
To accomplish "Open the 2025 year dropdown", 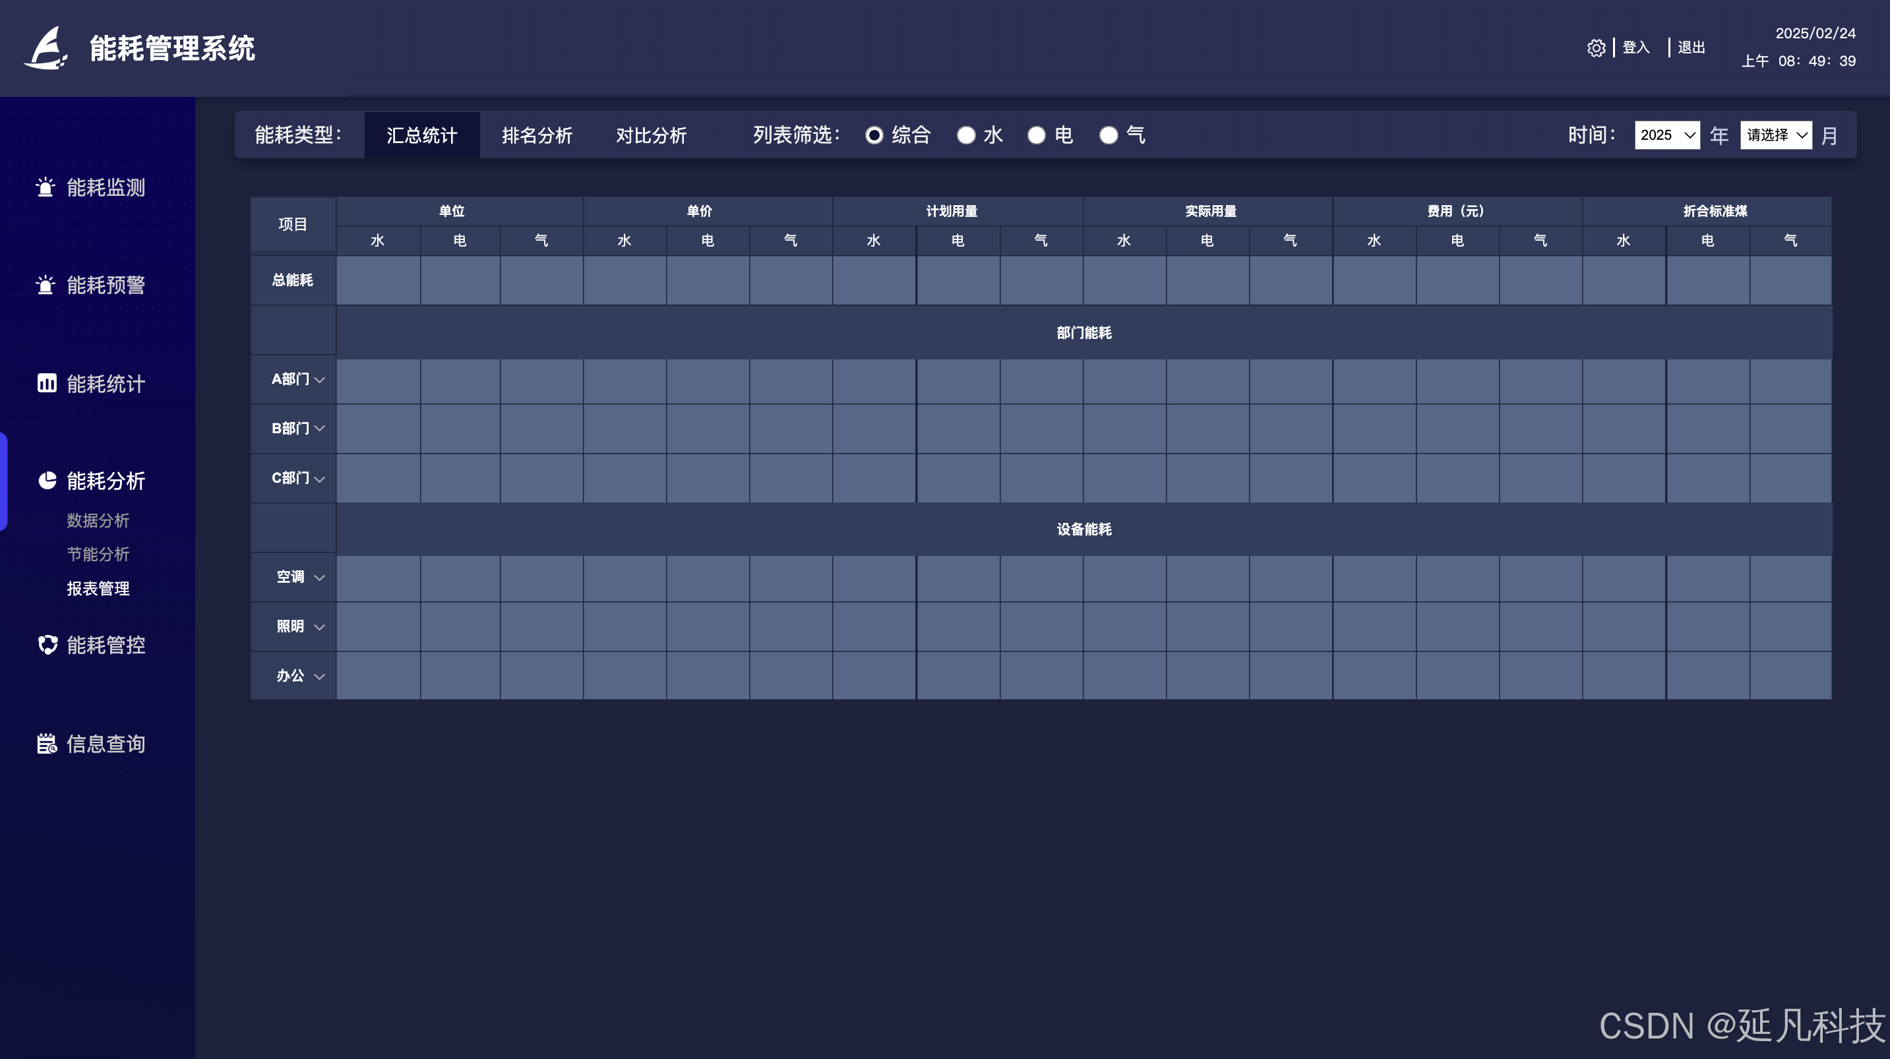I will [1666, 135].
